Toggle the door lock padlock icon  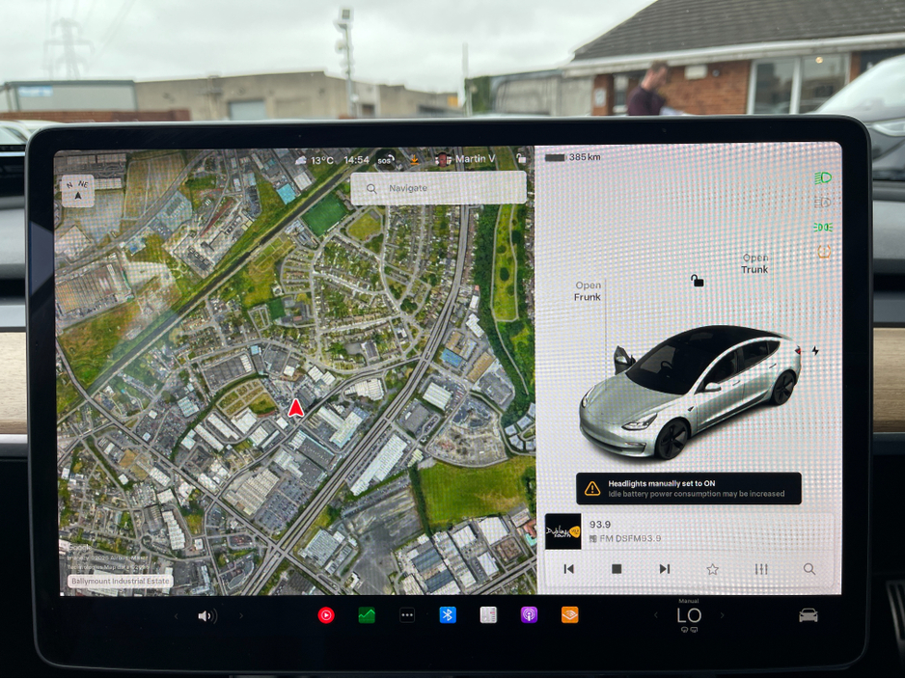(x=697, y=281)
